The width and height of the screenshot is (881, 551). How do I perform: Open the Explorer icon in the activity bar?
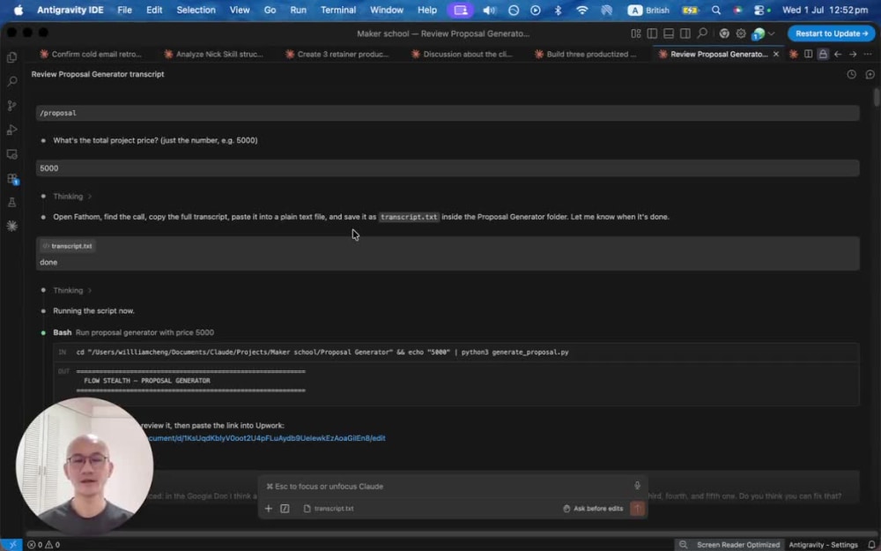tap(11, 57)
